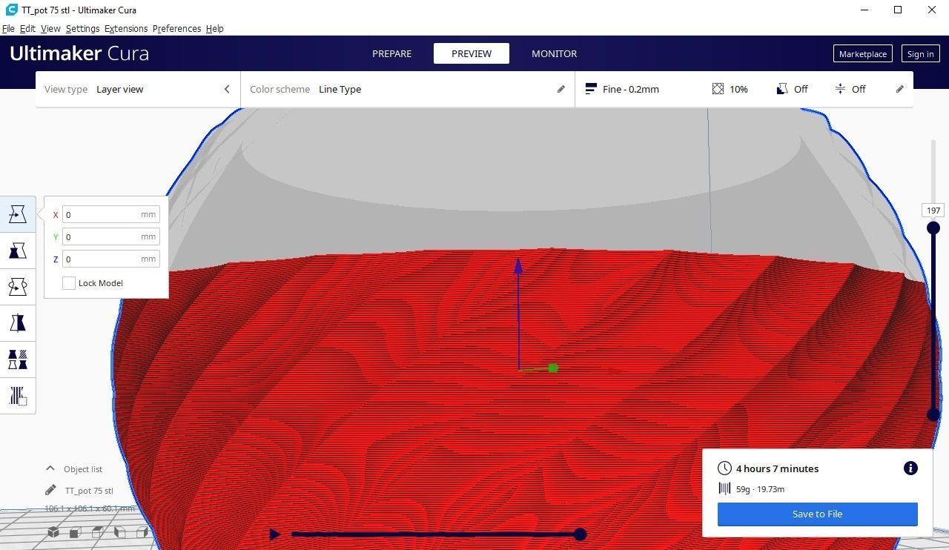Switch to front camera view
The width and height of the screenshot is (949, 550).
click(x=75, y=532)
